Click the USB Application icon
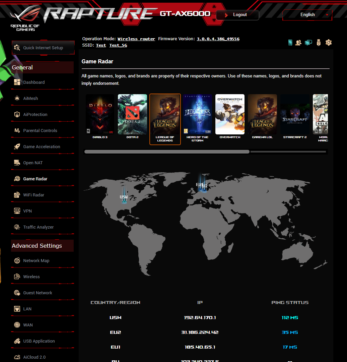Image resolution: width=347 pixels, height=362 pixels. [17, 341]
